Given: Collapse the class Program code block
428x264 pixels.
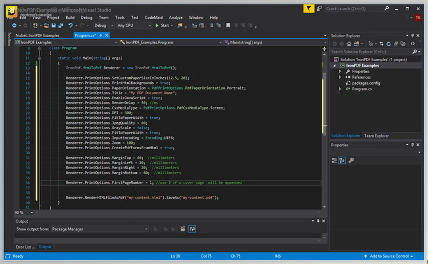Looking at the screenshot, I should point(39,48).
